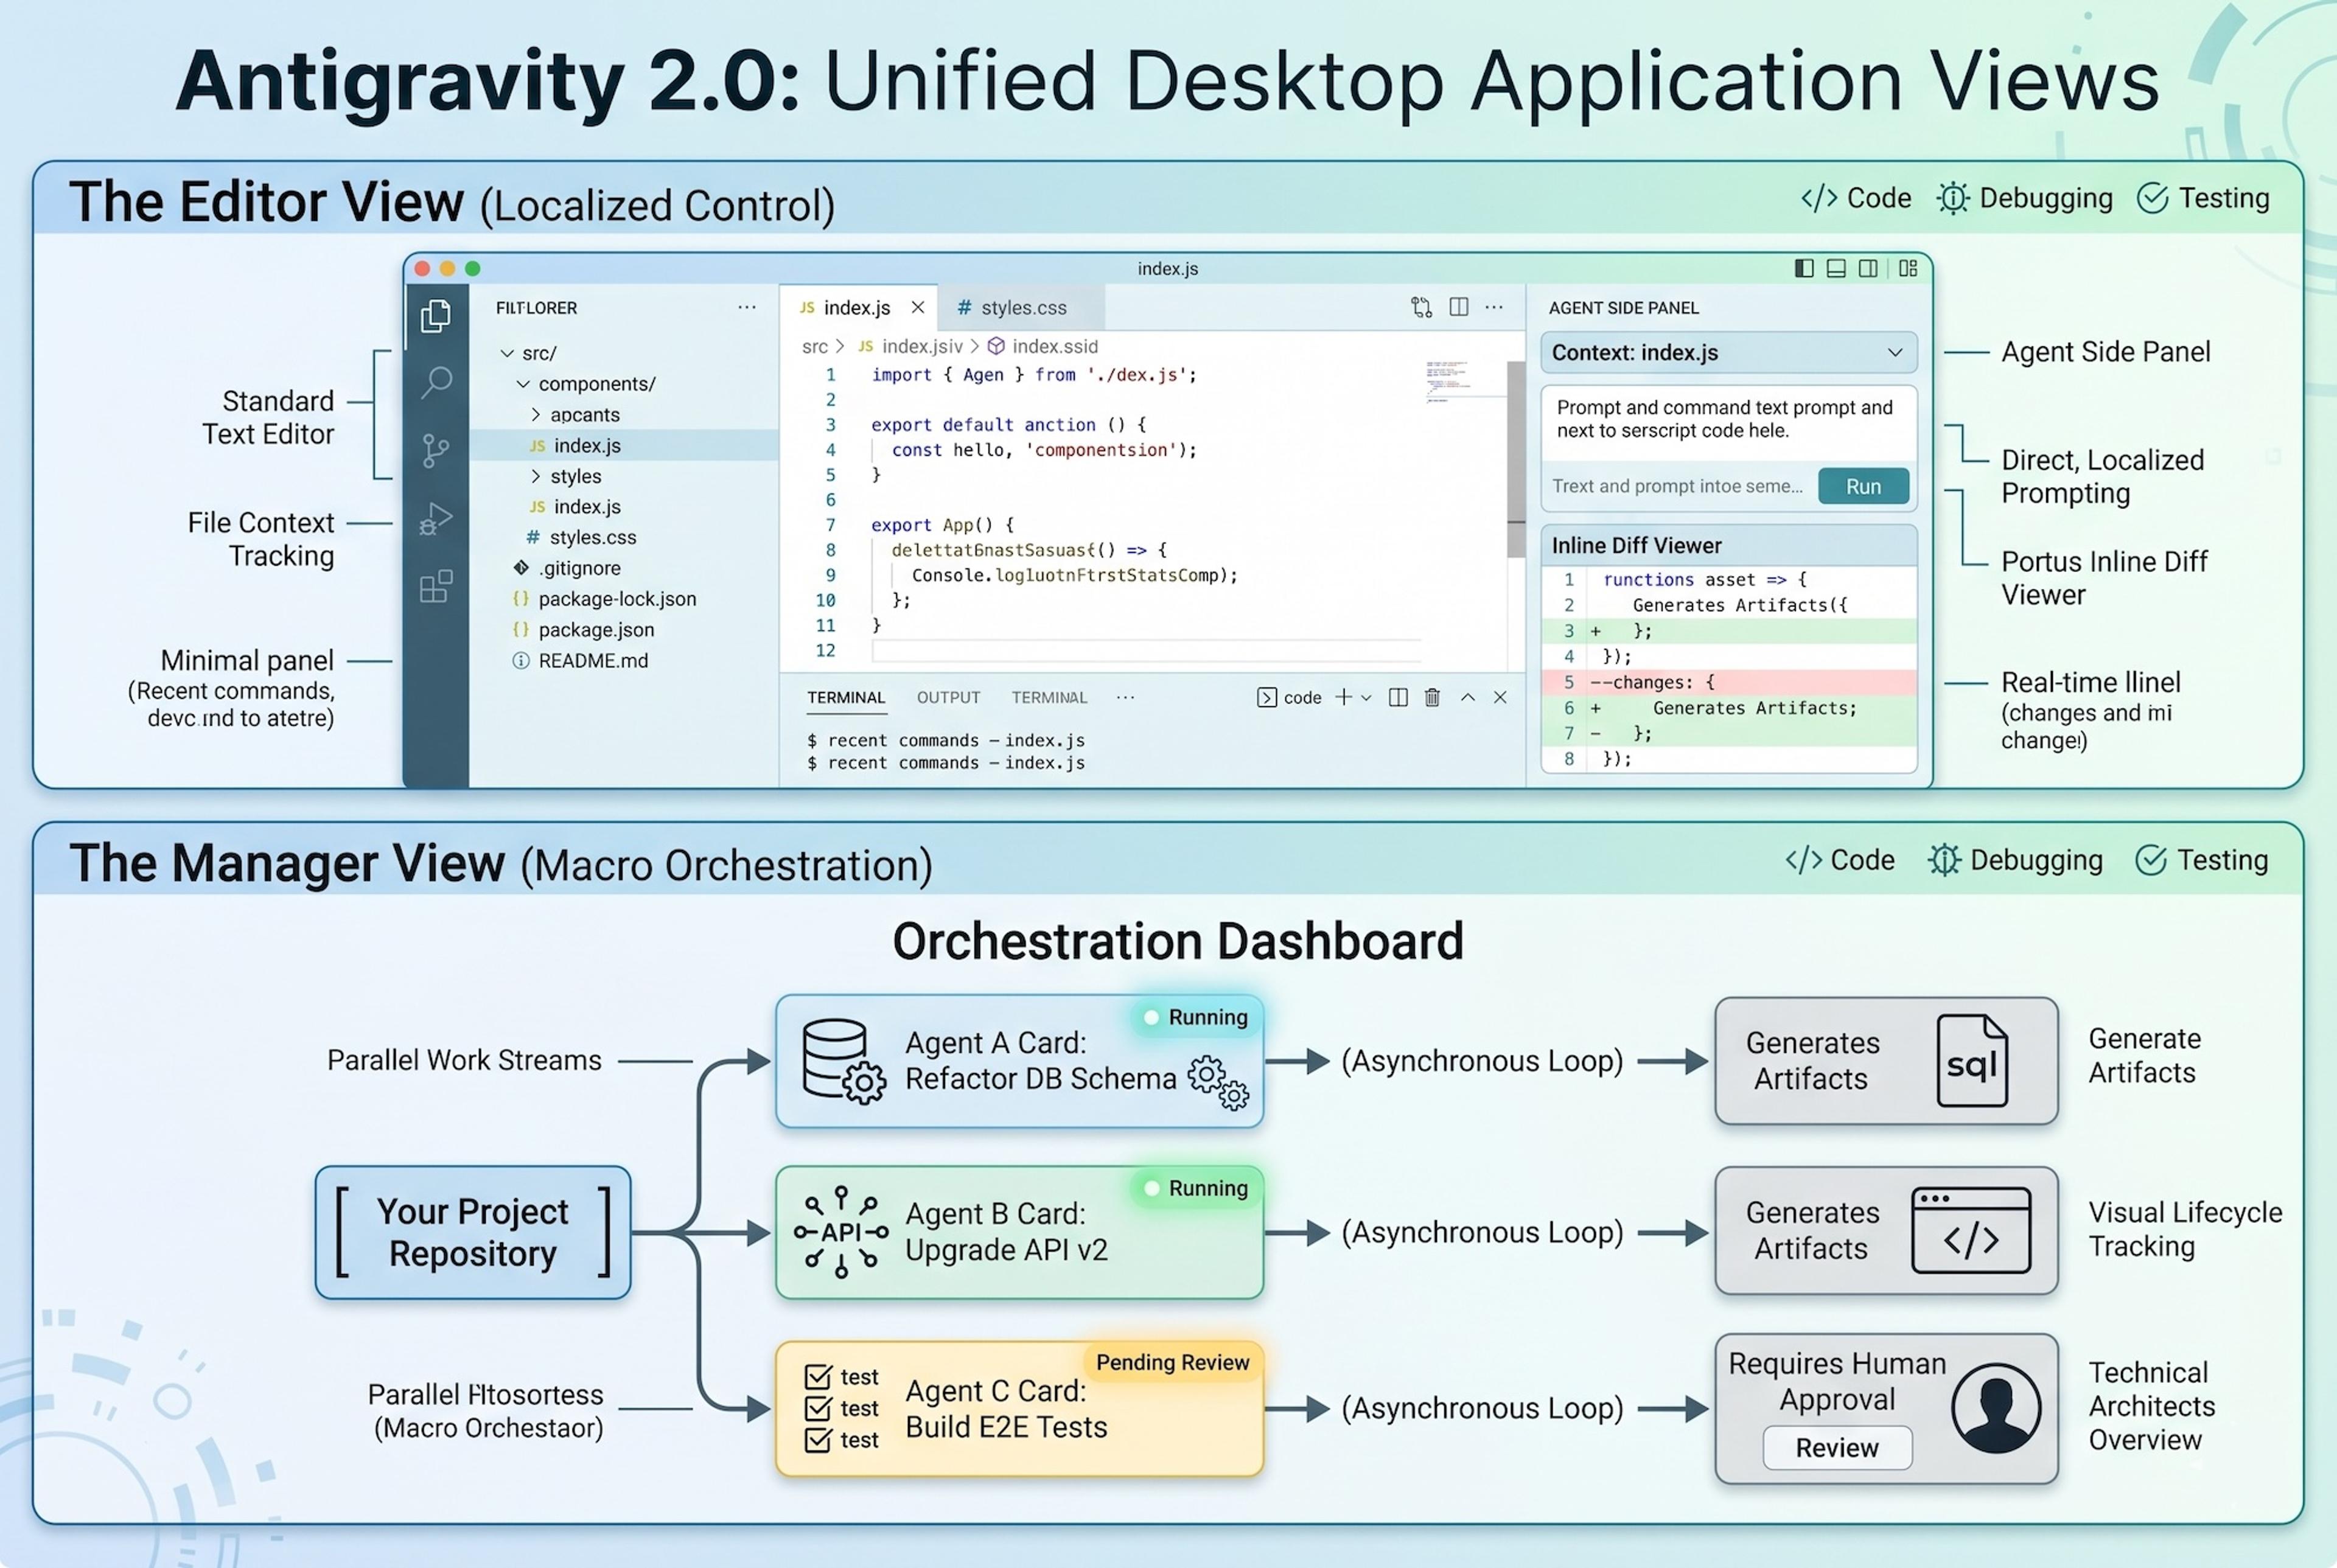The image size is (2337, 1568).
Task: Open Extensions blocks icon in activity bar
Action: (436, 586)
